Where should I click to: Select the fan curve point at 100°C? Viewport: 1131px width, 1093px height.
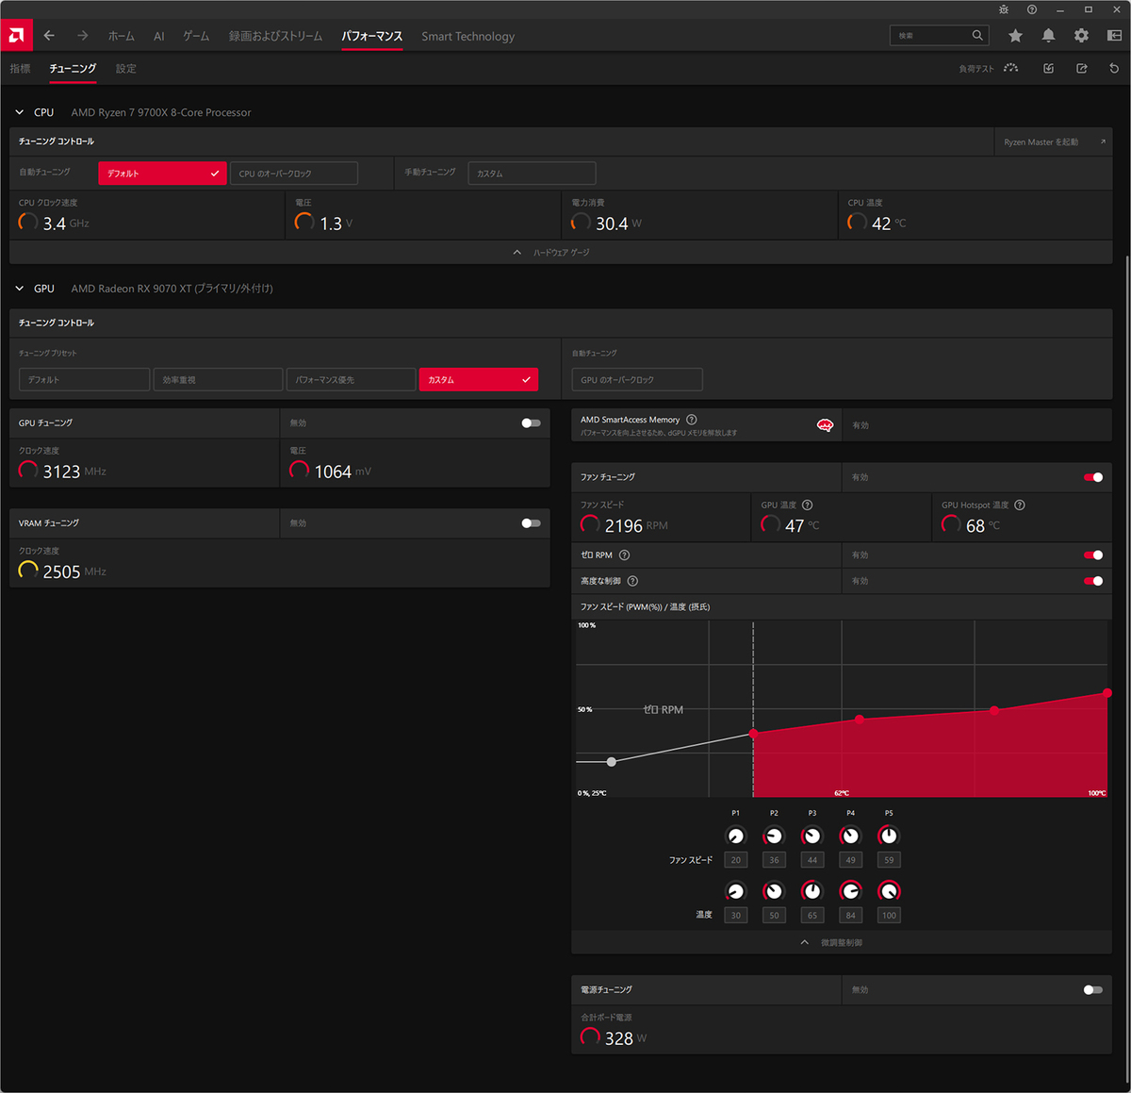click(1106, 693)
